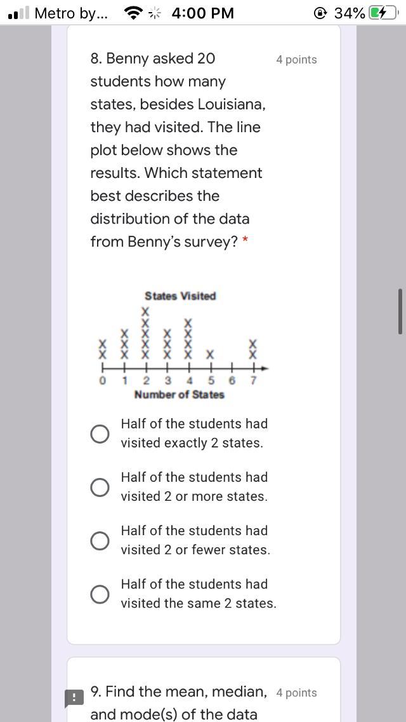Screen dimensions: 406x722
Task: Tap the red required asterisk
Action: pyautogui.click(x=245, y=242)
